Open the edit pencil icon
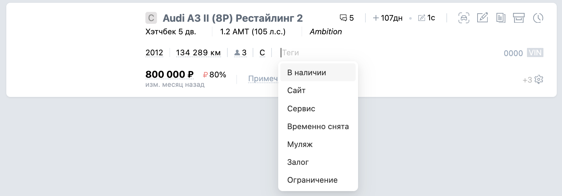 pos(482,18)
